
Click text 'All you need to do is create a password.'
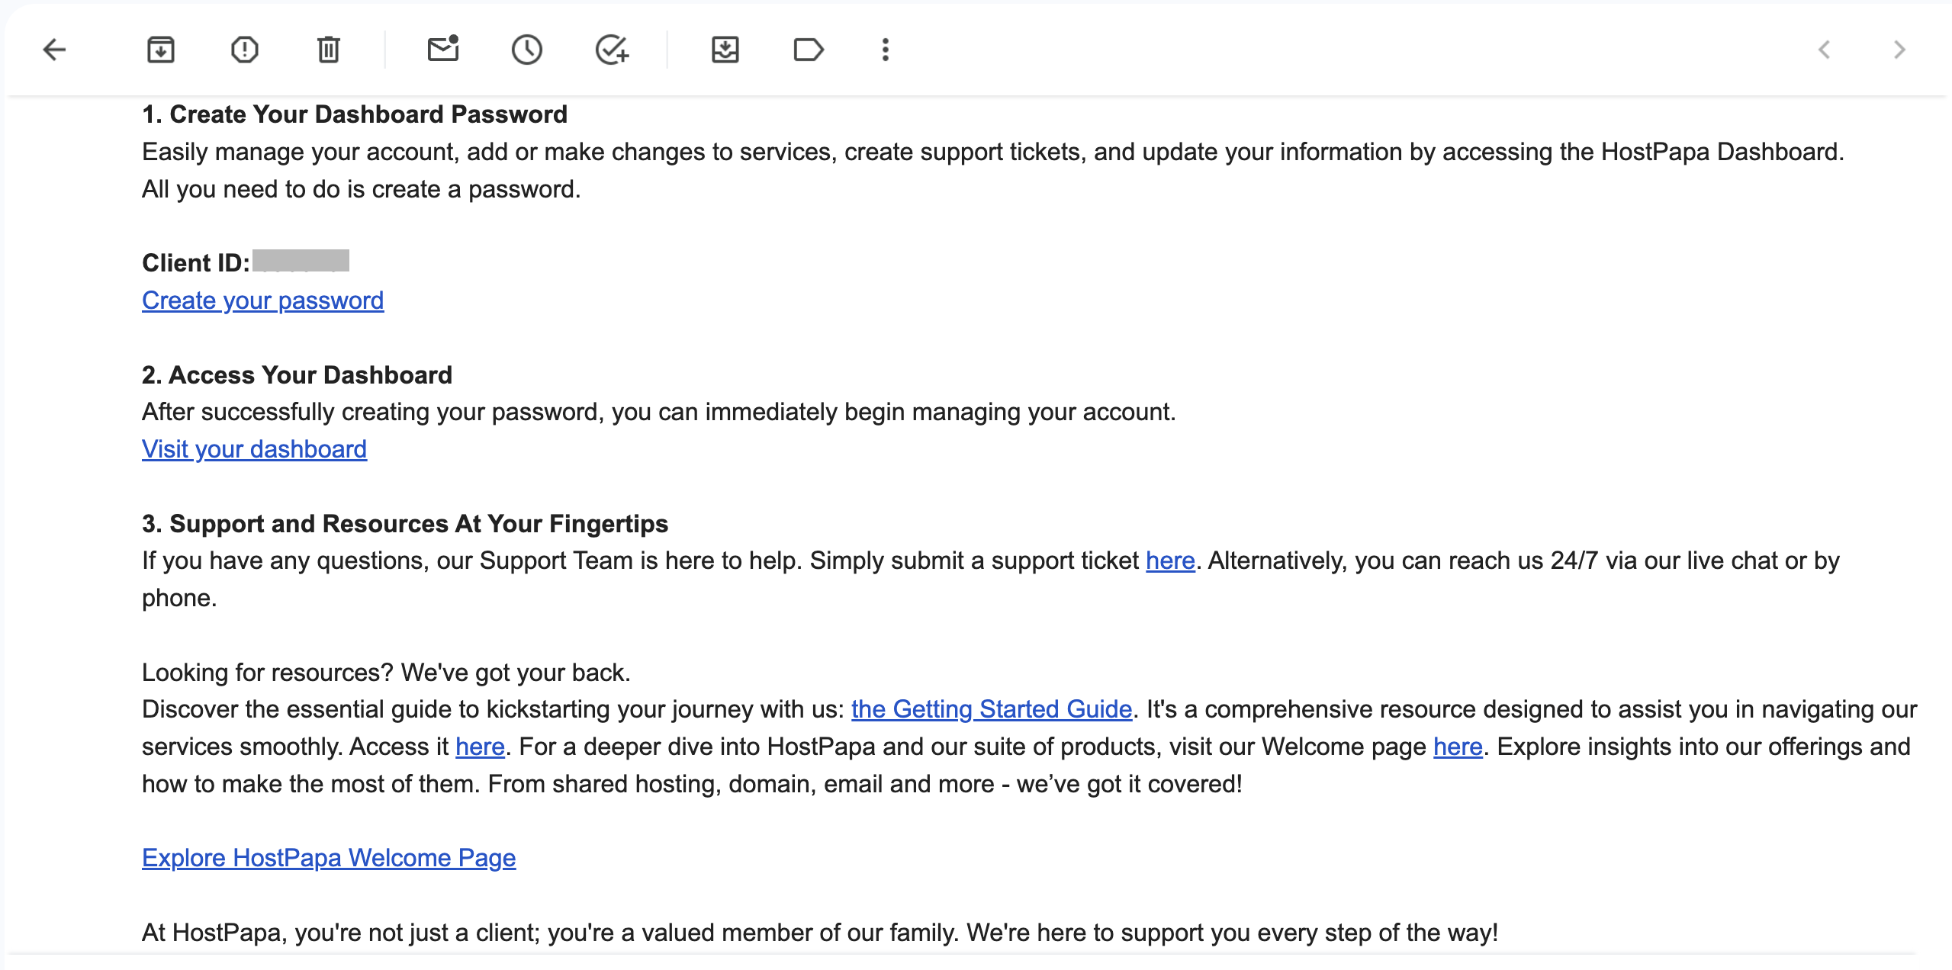[362, 189]
